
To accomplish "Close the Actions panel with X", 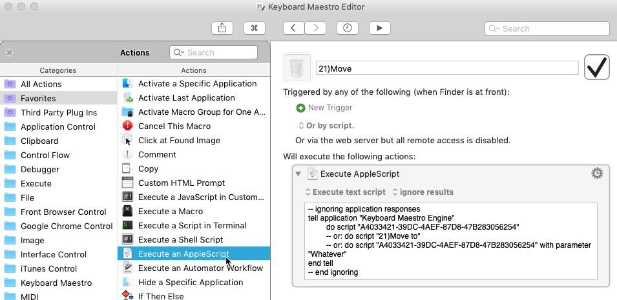I will [x=10, y=53].
